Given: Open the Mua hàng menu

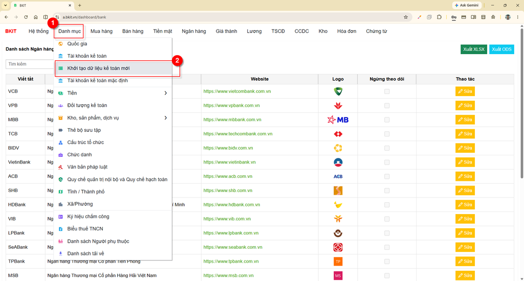Looking at the screenshot, I should 101,31.
